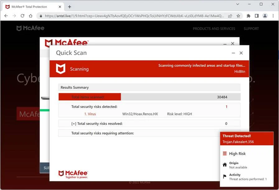
Task: Toggle the browser side panel icon
Action: pos(257,16)
